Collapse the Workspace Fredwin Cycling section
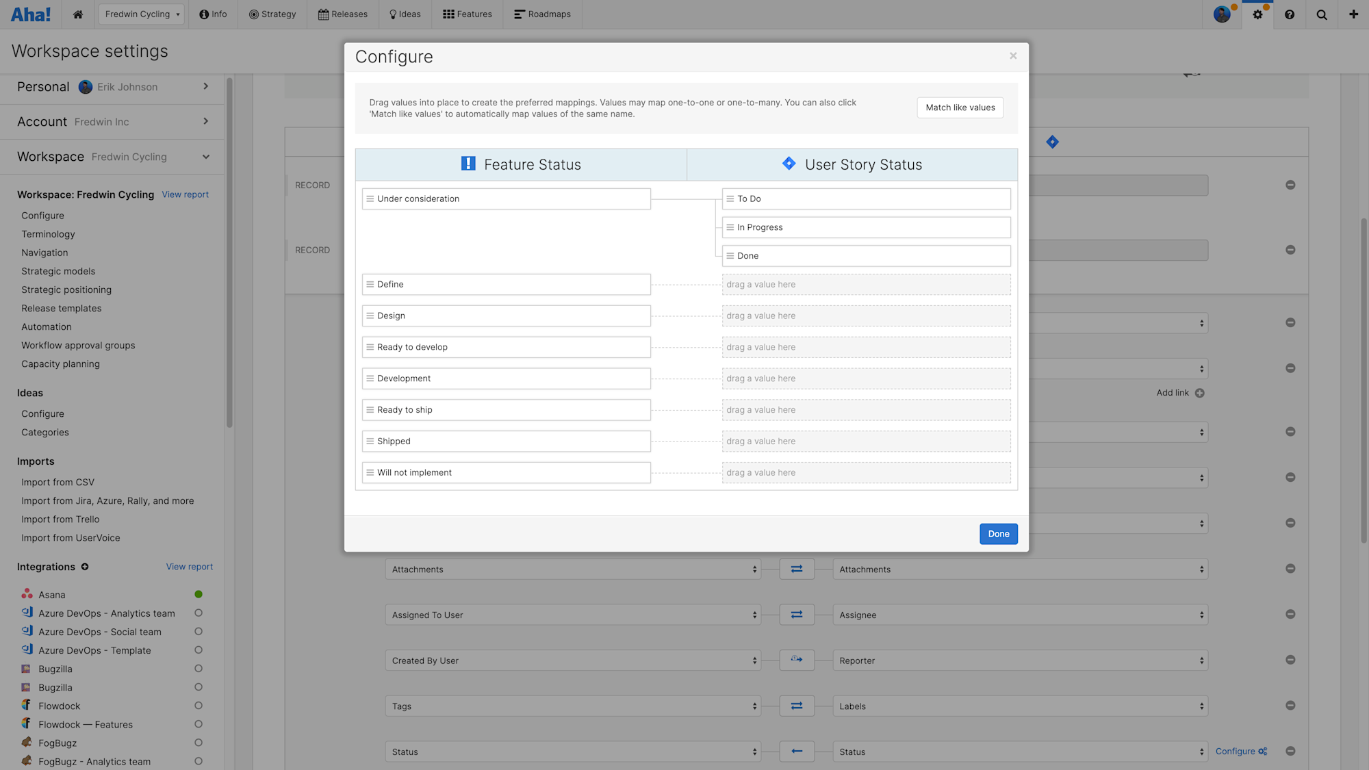The image size is (1369, 770). tap(205, 156)
